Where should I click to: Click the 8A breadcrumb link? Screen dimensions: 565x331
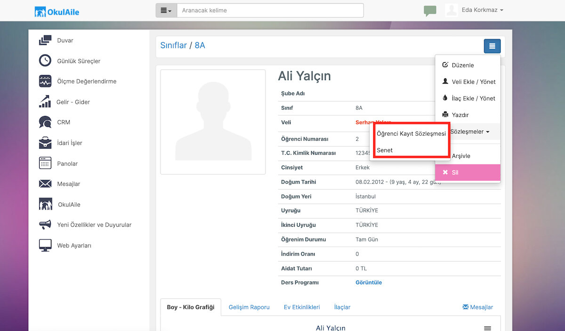click(200, 45)
